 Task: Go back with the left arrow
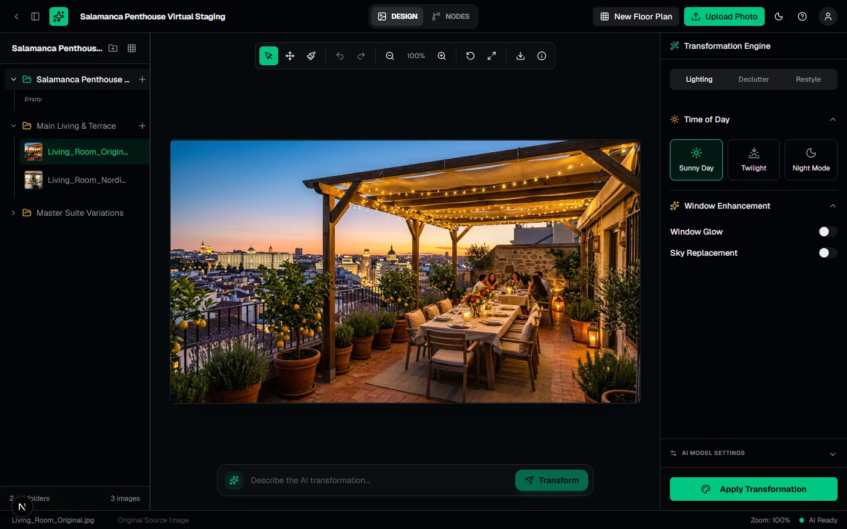(x=16, y=16)
